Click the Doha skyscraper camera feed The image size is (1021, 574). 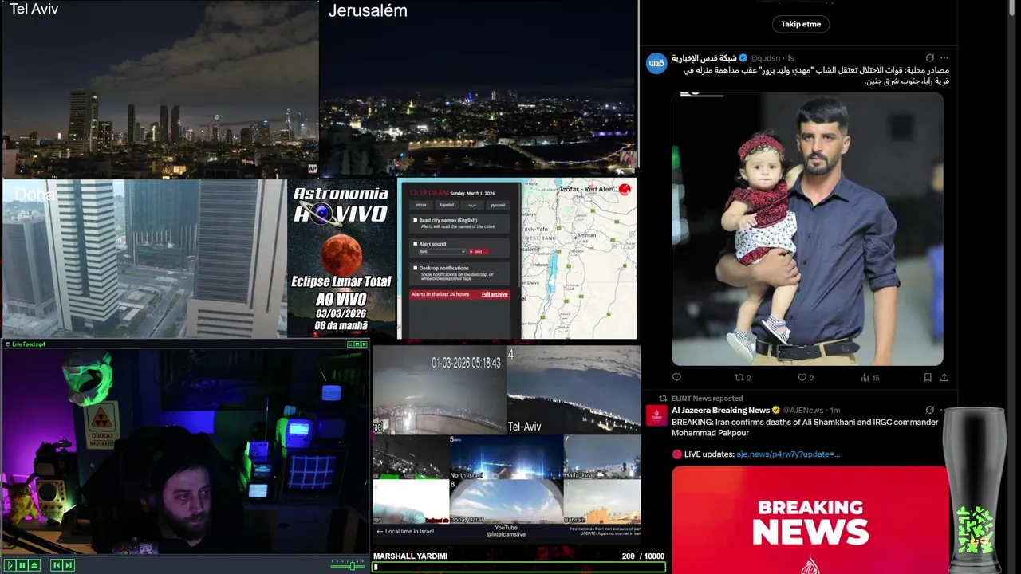144,258
